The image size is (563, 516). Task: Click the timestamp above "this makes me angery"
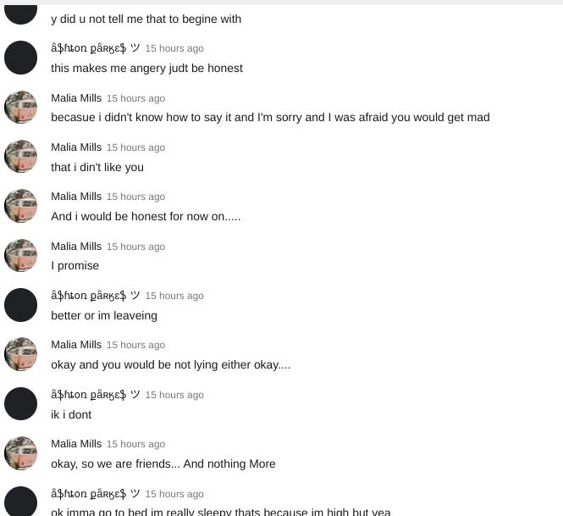pyautogui.click(x=174, y=49)
